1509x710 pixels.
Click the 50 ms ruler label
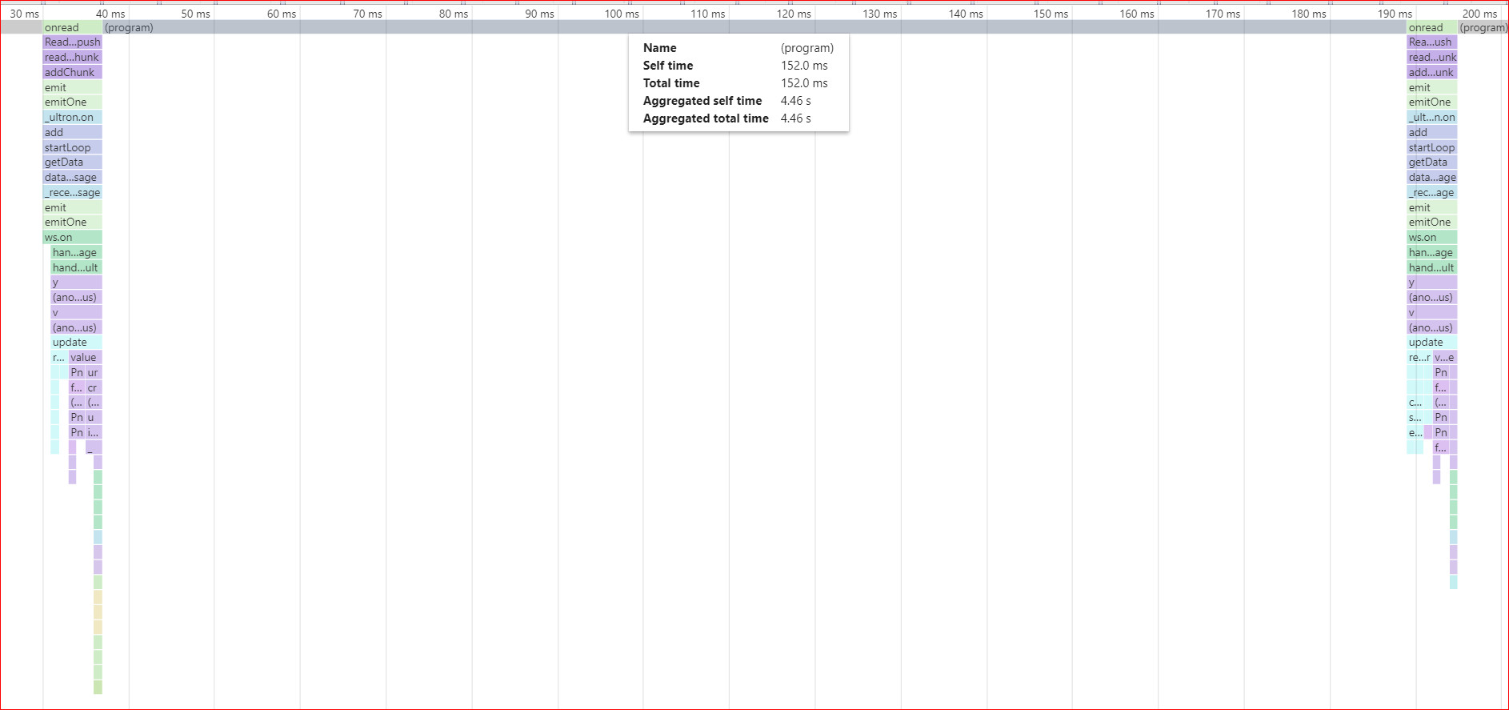(195, 14)
